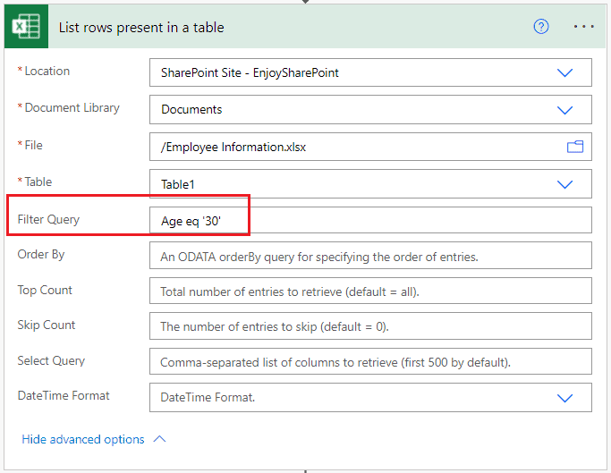Click the Filter Query input field
Screen dimensions: 611x473
pos(370,220)
